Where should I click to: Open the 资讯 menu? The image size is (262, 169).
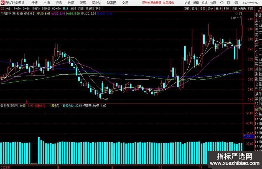point(59,3)
